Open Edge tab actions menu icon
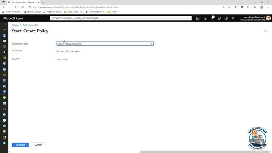This screenshot has width=272, height=153. click(3, 2)
